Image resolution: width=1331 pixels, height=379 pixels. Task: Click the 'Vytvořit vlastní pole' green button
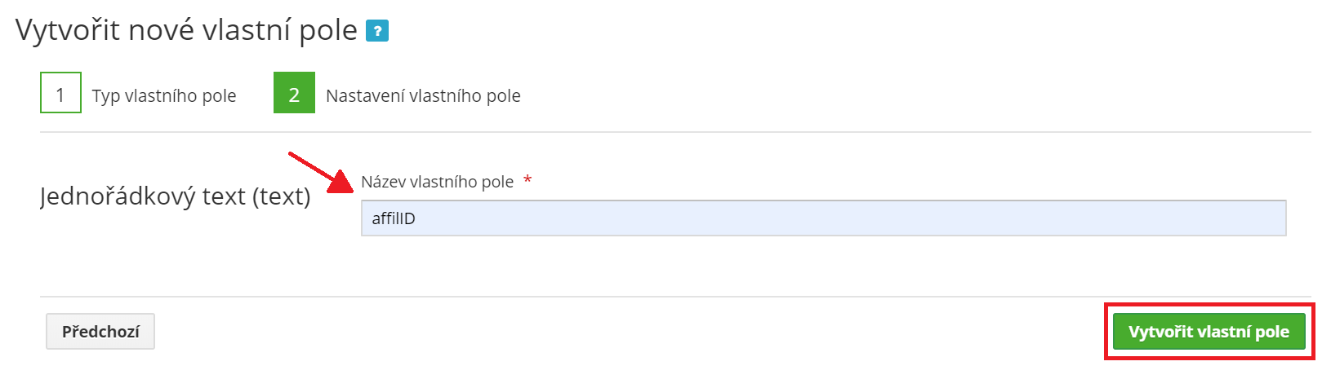coord(1209,332)
